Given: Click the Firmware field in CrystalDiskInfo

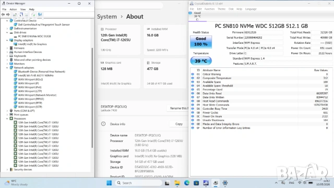Looking at the screenshot, I should pos(264,32).
